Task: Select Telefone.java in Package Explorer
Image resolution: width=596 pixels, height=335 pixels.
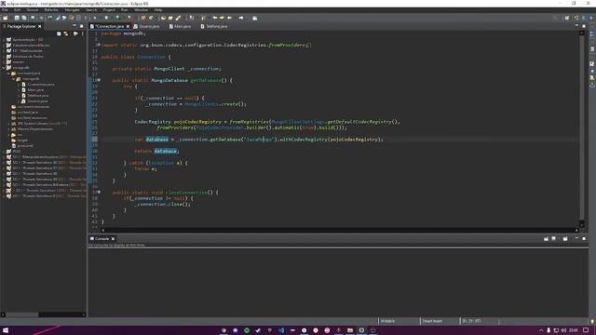Action: click(x=37, y=96)
